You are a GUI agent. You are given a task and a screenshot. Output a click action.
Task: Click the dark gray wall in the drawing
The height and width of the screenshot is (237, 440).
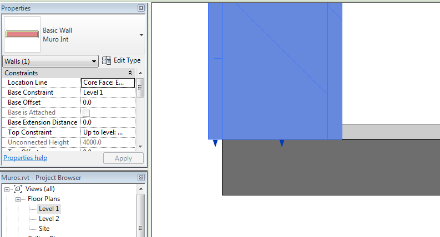[x=331, y=167]
